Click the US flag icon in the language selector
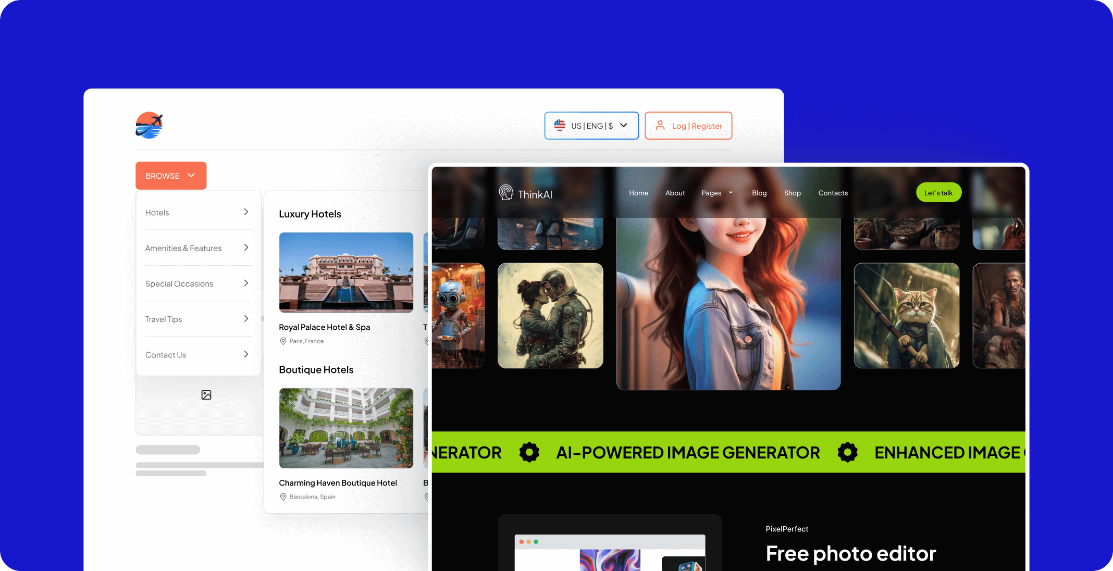Viewport: 1113px width, 571px height. [560, 125]
